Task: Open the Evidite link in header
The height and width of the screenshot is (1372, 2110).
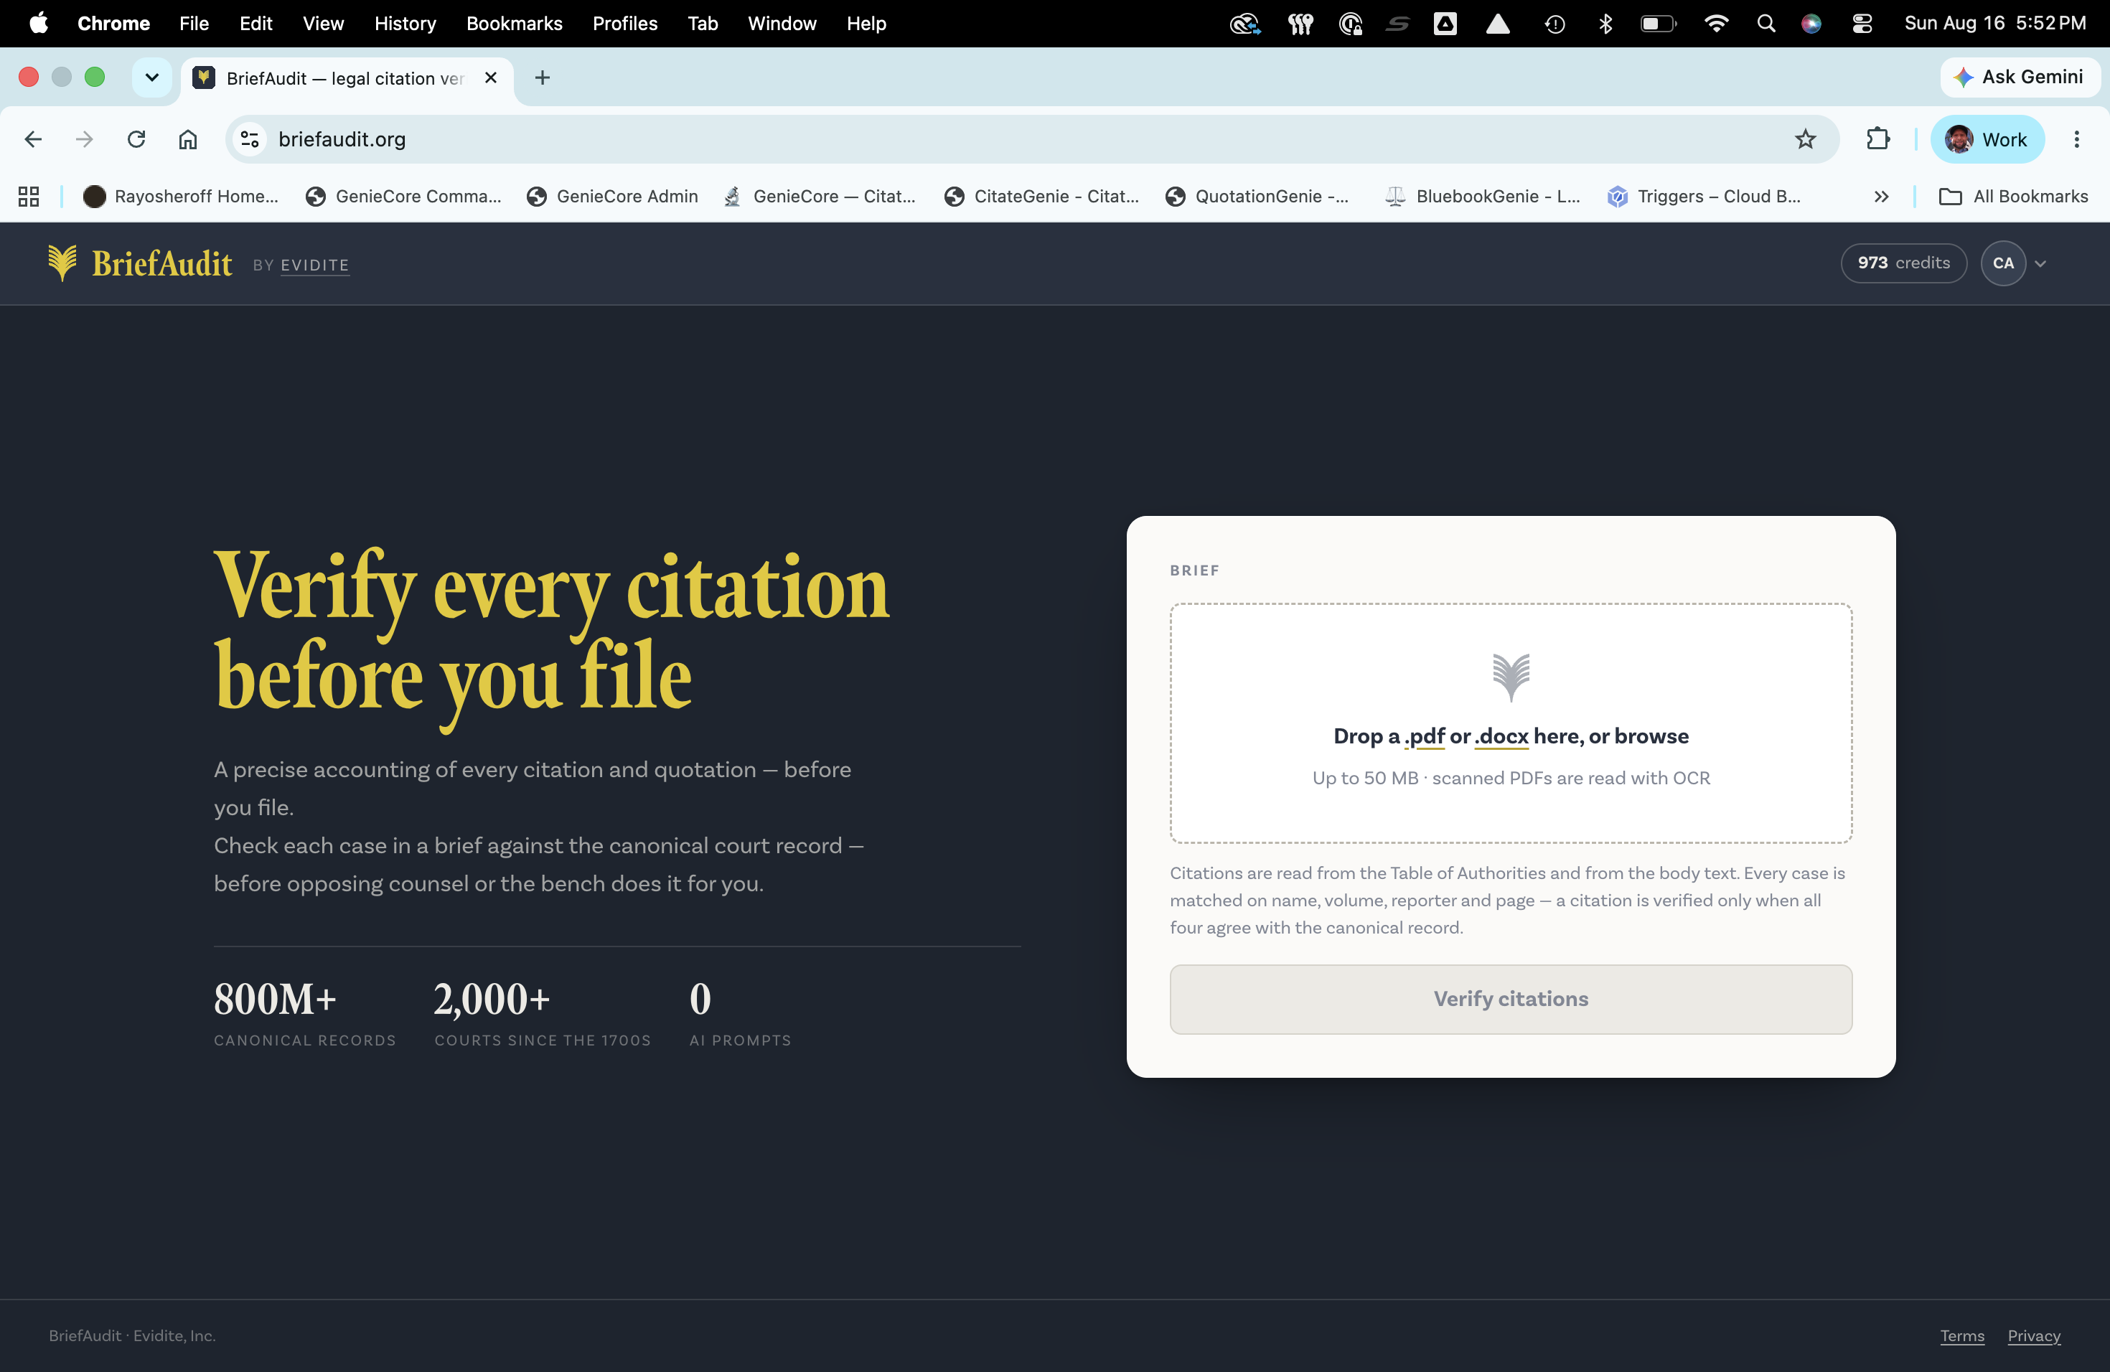Action: (315, 265)
